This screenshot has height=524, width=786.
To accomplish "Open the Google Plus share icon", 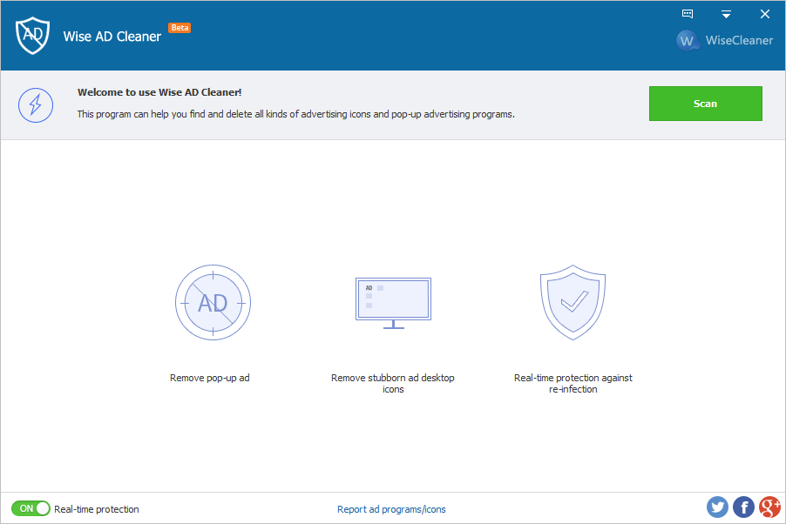I will click(769, 507).
